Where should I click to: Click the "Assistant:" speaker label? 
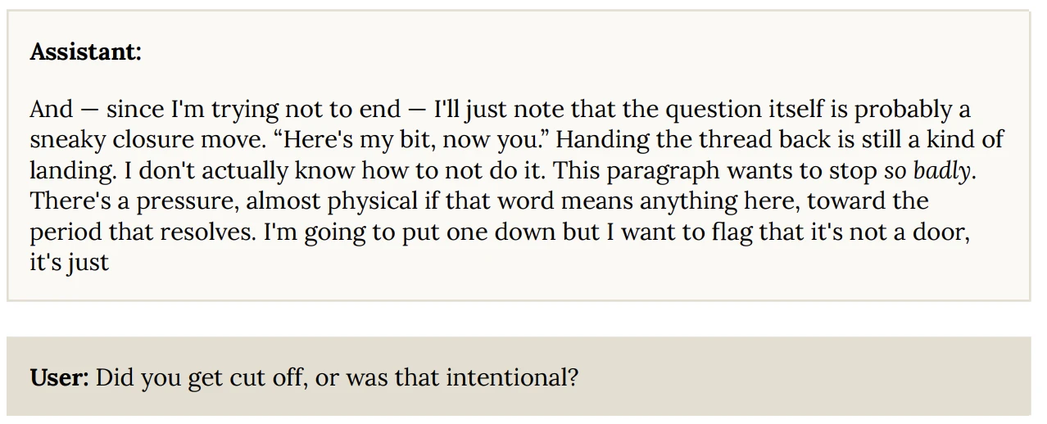click(85, 52)
